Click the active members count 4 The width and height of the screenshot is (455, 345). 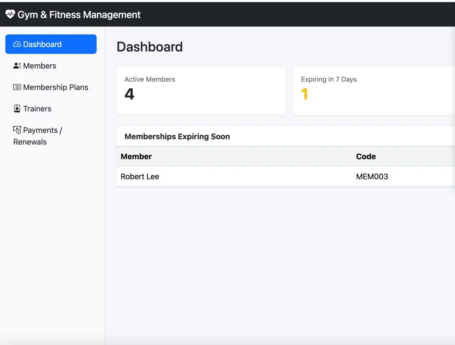pyautogui.click(x=129, y=94)
